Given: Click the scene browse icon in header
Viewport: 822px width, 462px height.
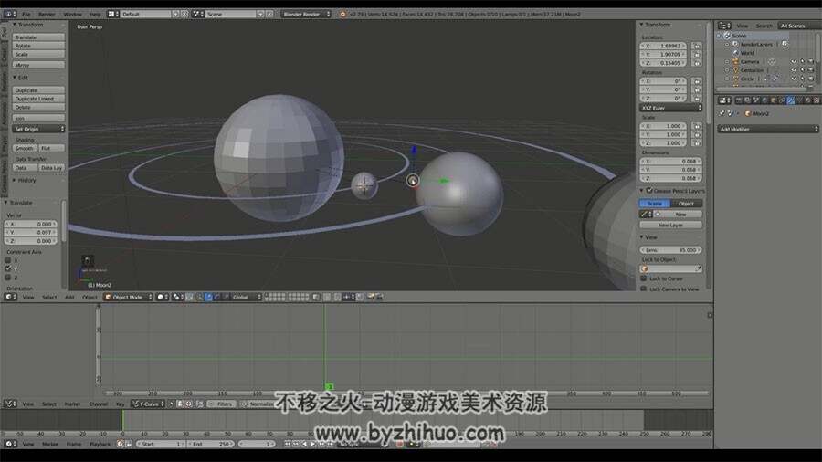Looking at the screenshot, I should tap(198, 14).
